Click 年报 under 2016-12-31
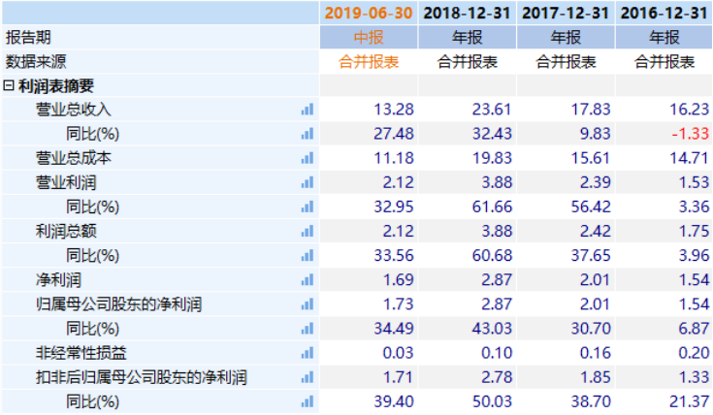Image resolution: width=713 pixels, height=415 pixels. pyautogui.click(x=664, y=37)
